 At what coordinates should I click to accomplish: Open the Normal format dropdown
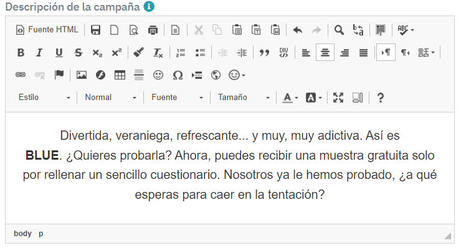[x=110, y=98]
